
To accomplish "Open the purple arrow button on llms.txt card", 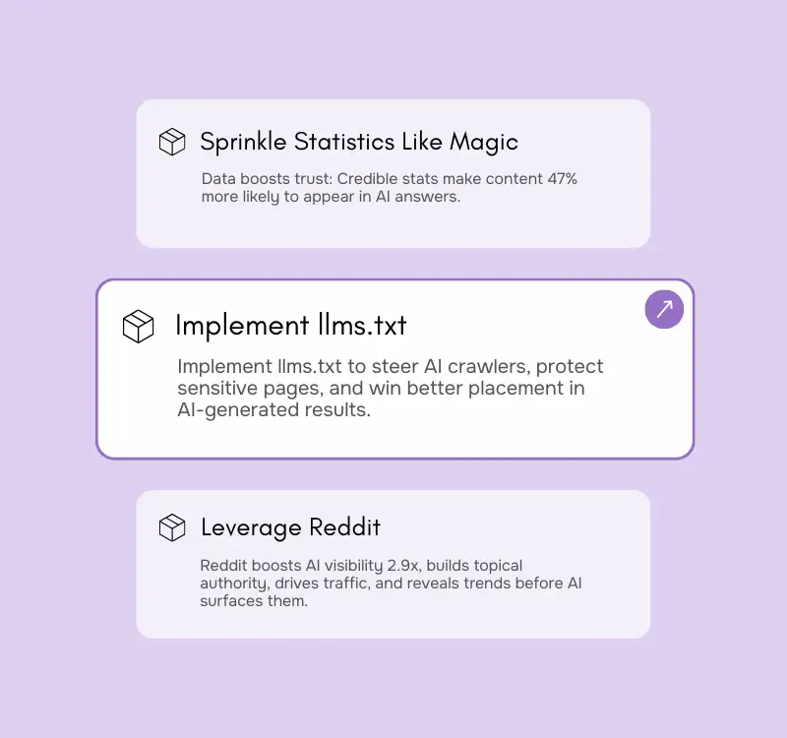I will [664, 310].
